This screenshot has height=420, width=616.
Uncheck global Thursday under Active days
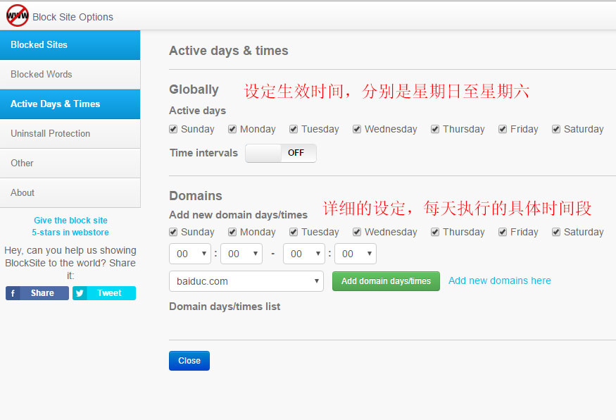[435, 129]
